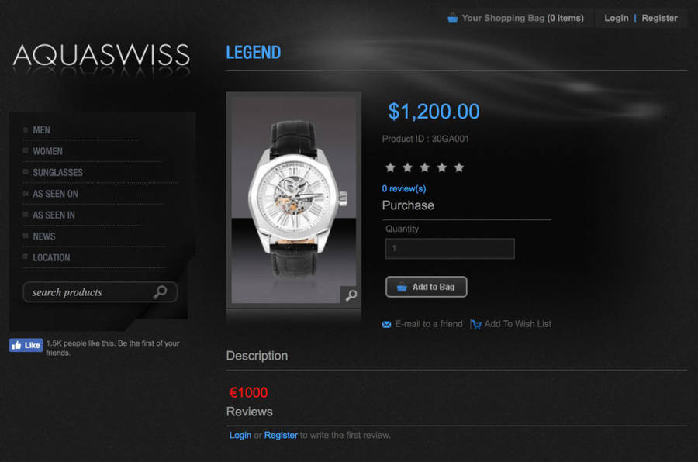Go to the AS SEEN ON page

(x=55, y=194)
